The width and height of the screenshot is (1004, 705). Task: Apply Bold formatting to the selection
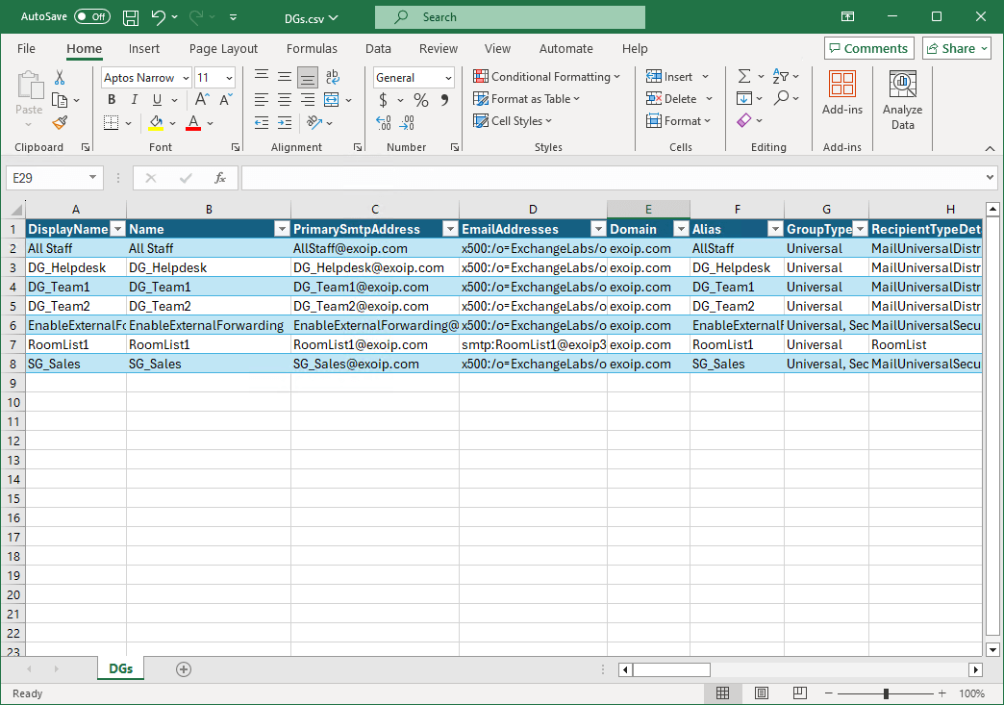[x=112, y=100]
